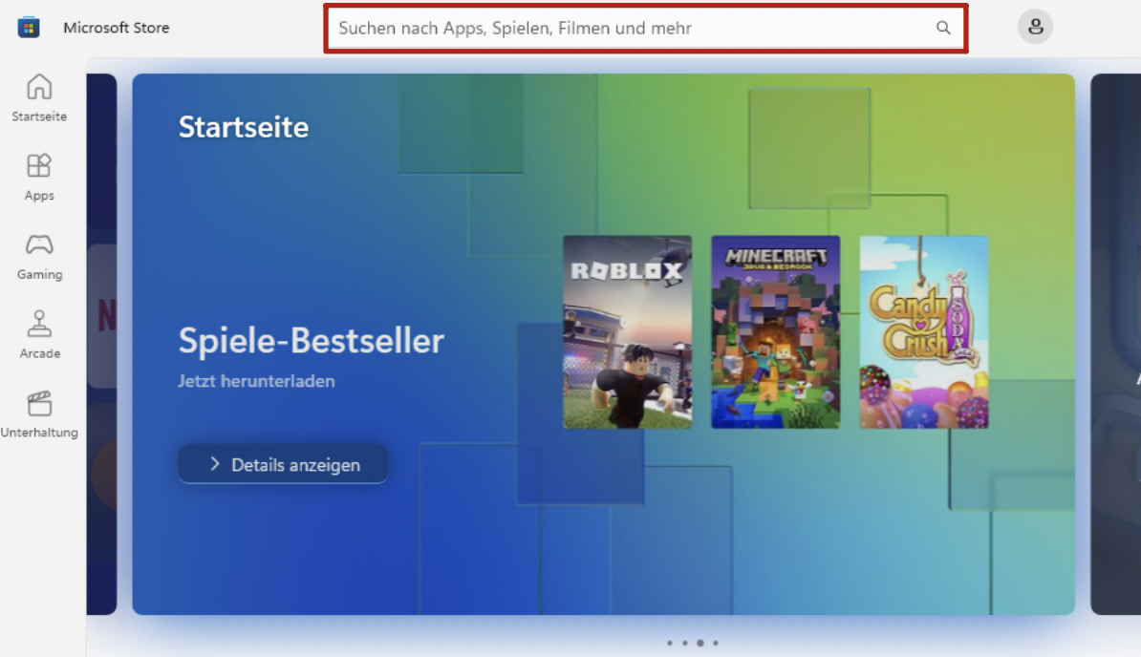Open the user account profile icon
The width and height of the screenshot is (1141, 657).
click(1035, 27)
